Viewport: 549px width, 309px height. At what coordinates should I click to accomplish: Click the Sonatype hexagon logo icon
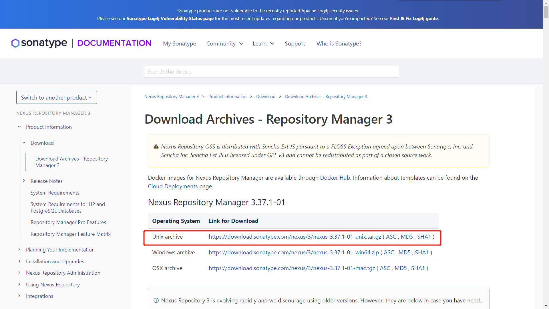coord(15,43)
